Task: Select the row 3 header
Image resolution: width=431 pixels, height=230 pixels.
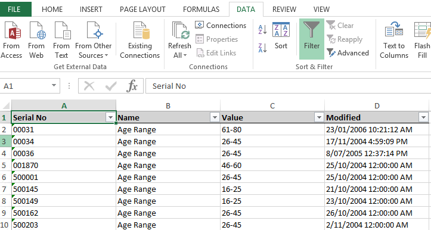Action: click(x=5, y=142)
